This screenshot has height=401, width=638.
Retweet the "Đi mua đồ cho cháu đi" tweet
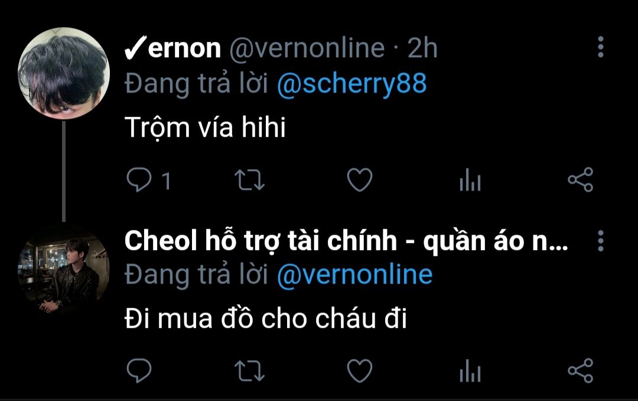tap(249, 371)
